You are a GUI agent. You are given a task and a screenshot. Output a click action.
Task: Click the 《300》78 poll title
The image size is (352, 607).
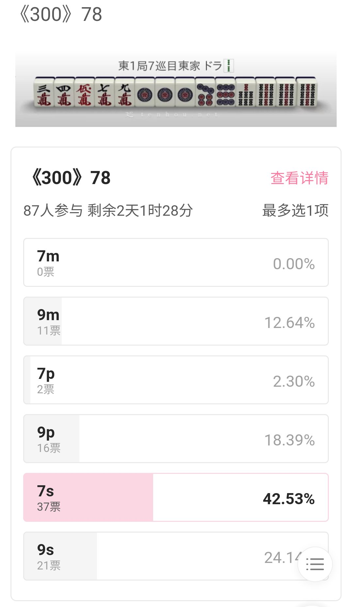pyautogui.click(x=70, y=178)
